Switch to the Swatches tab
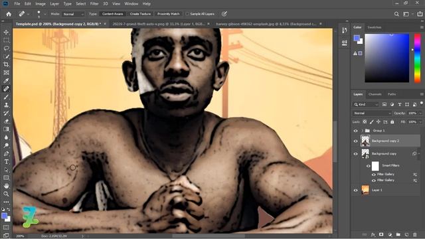Screen dimensions: 425x239 click(375, 27)
